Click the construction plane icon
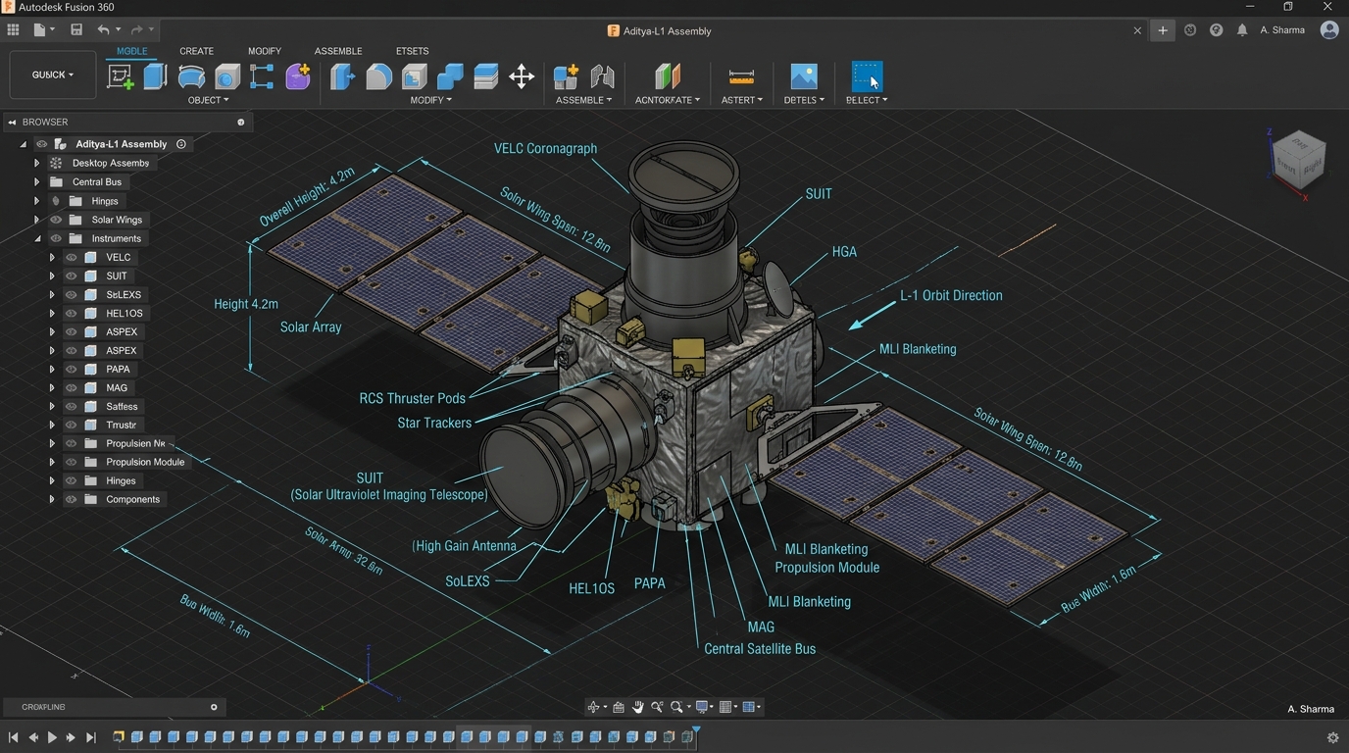This screenshot has height=753, width=1349. [667, 76]
